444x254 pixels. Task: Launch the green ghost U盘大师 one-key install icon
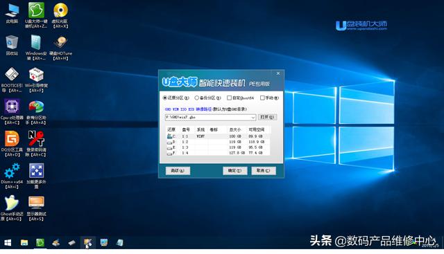(x=36, y=15)
